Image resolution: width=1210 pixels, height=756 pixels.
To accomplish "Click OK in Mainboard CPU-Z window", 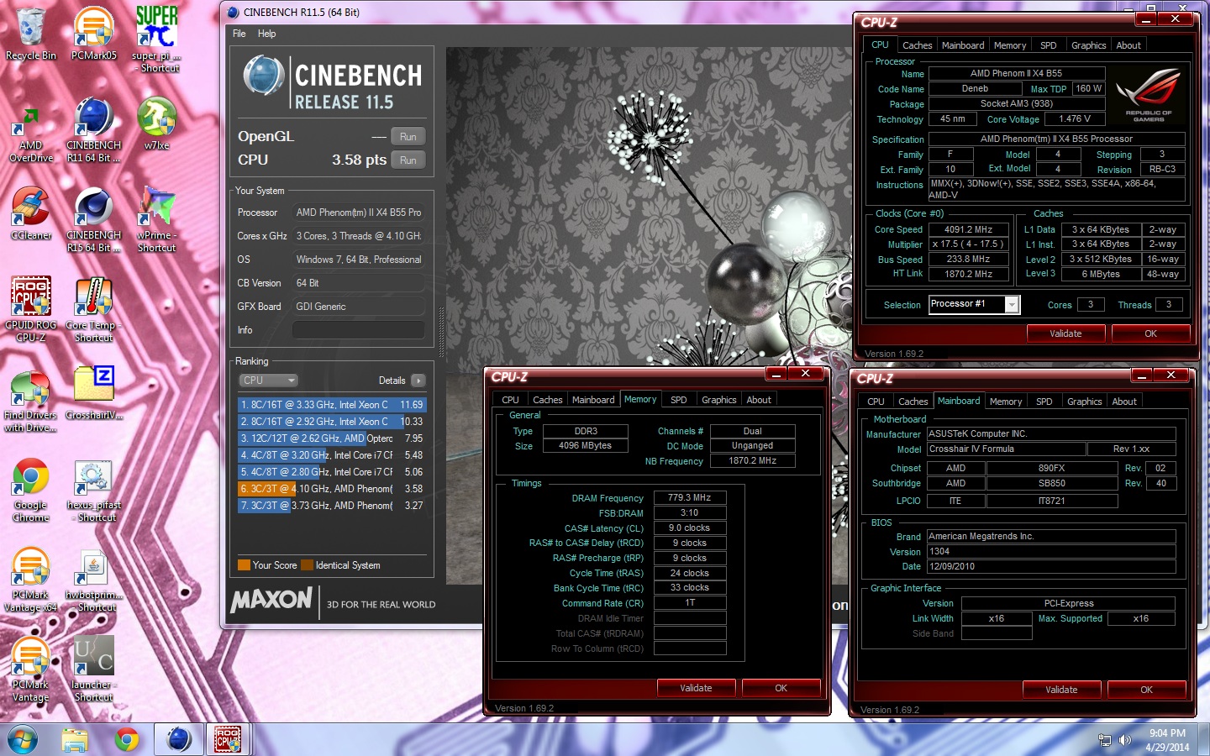I will (1146, 690).
